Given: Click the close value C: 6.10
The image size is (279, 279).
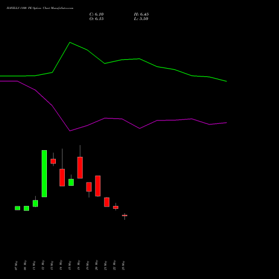Looking at the screenshot, I should 97,15.
